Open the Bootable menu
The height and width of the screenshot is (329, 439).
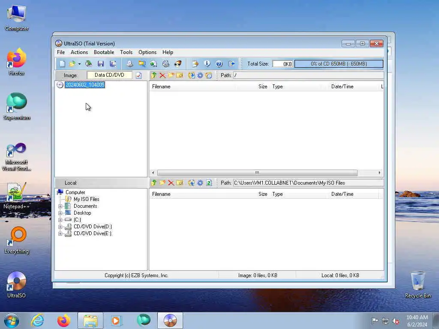(104, 52)
